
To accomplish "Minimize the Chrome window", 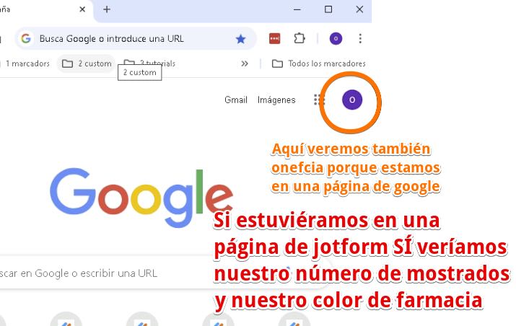I will [x=297, y=9].
